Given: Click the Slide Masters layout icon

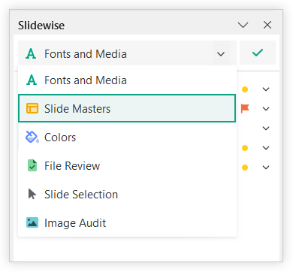Looking at the screenshot, I should [32, 108].
